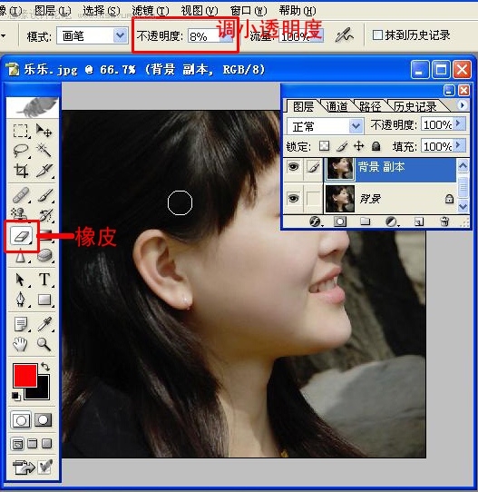Select the Rectangle shape tool
The width and height of the screenshot is (478, 492).
click(x=44, y=300)
